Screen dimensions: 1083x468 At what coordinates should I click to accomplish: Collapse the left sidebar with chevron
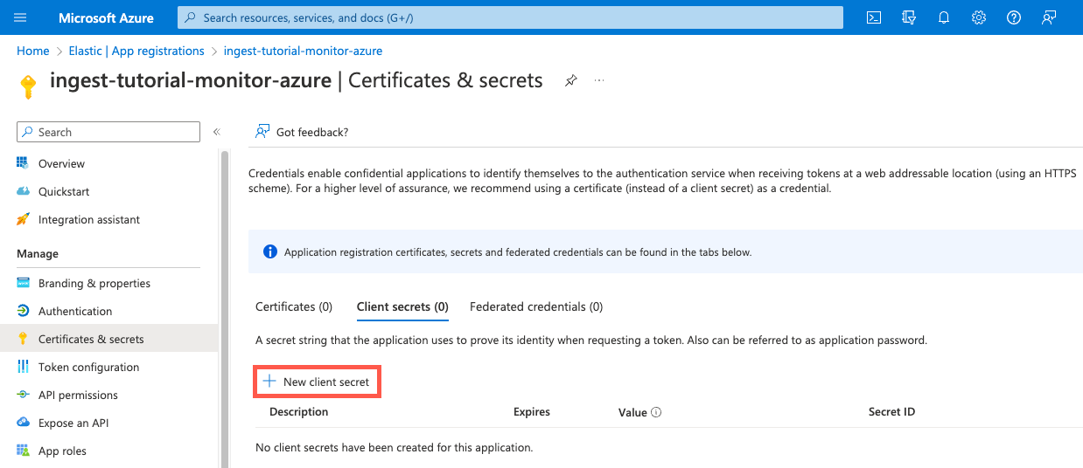pyautogui.click(x=217, y=132)
